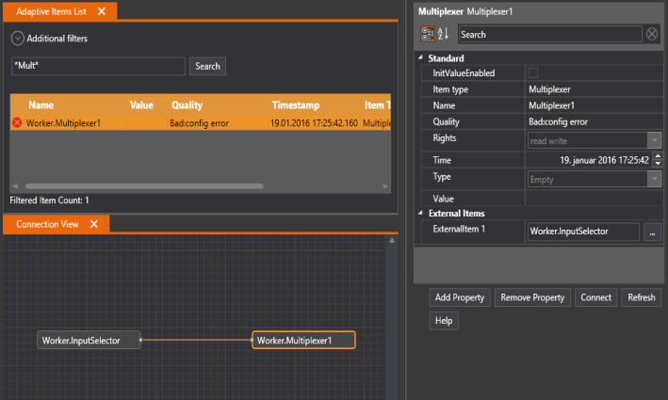668x400 pixels.
Task: Collapse the Standard property group
Action: (420, 58)
